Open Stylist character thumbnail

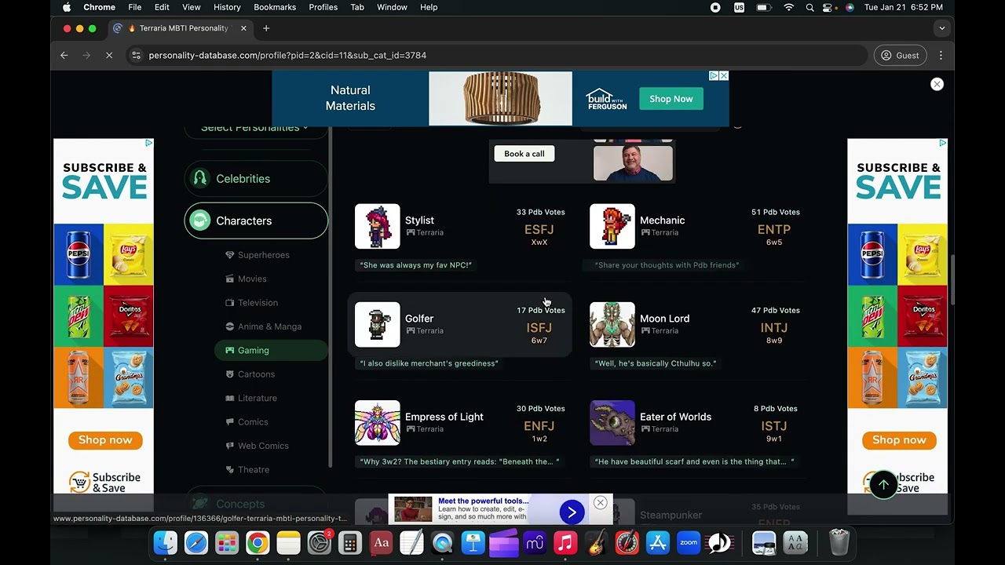(377, 226)
